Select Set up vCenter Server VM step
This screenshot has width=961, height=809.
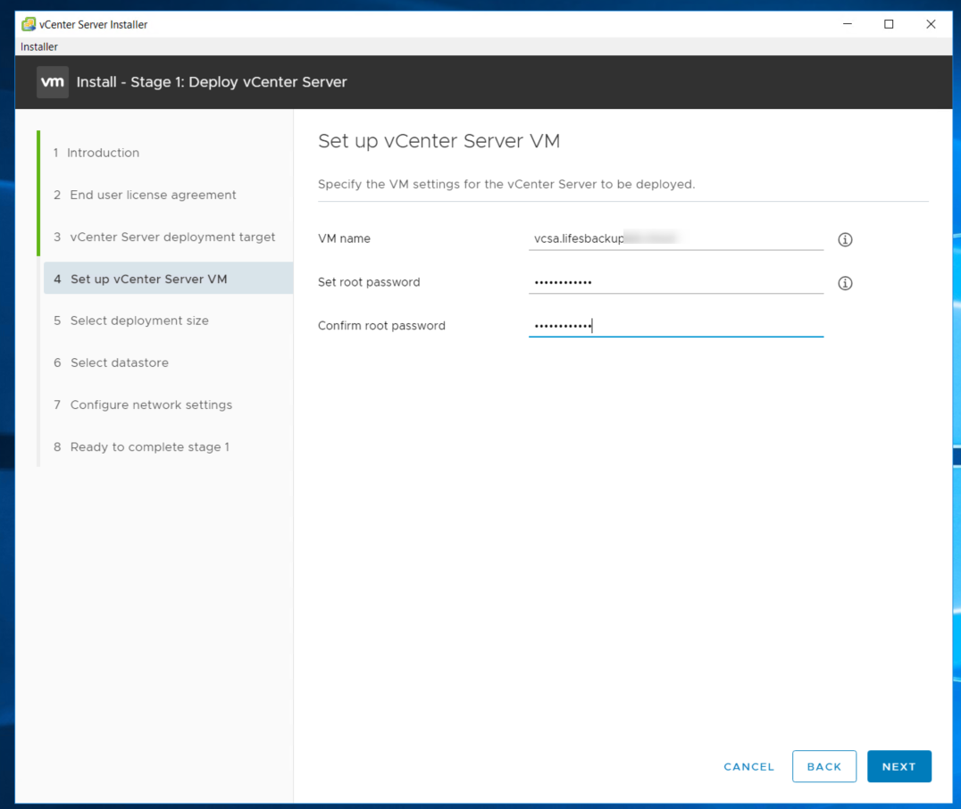[x=149, y=279]
